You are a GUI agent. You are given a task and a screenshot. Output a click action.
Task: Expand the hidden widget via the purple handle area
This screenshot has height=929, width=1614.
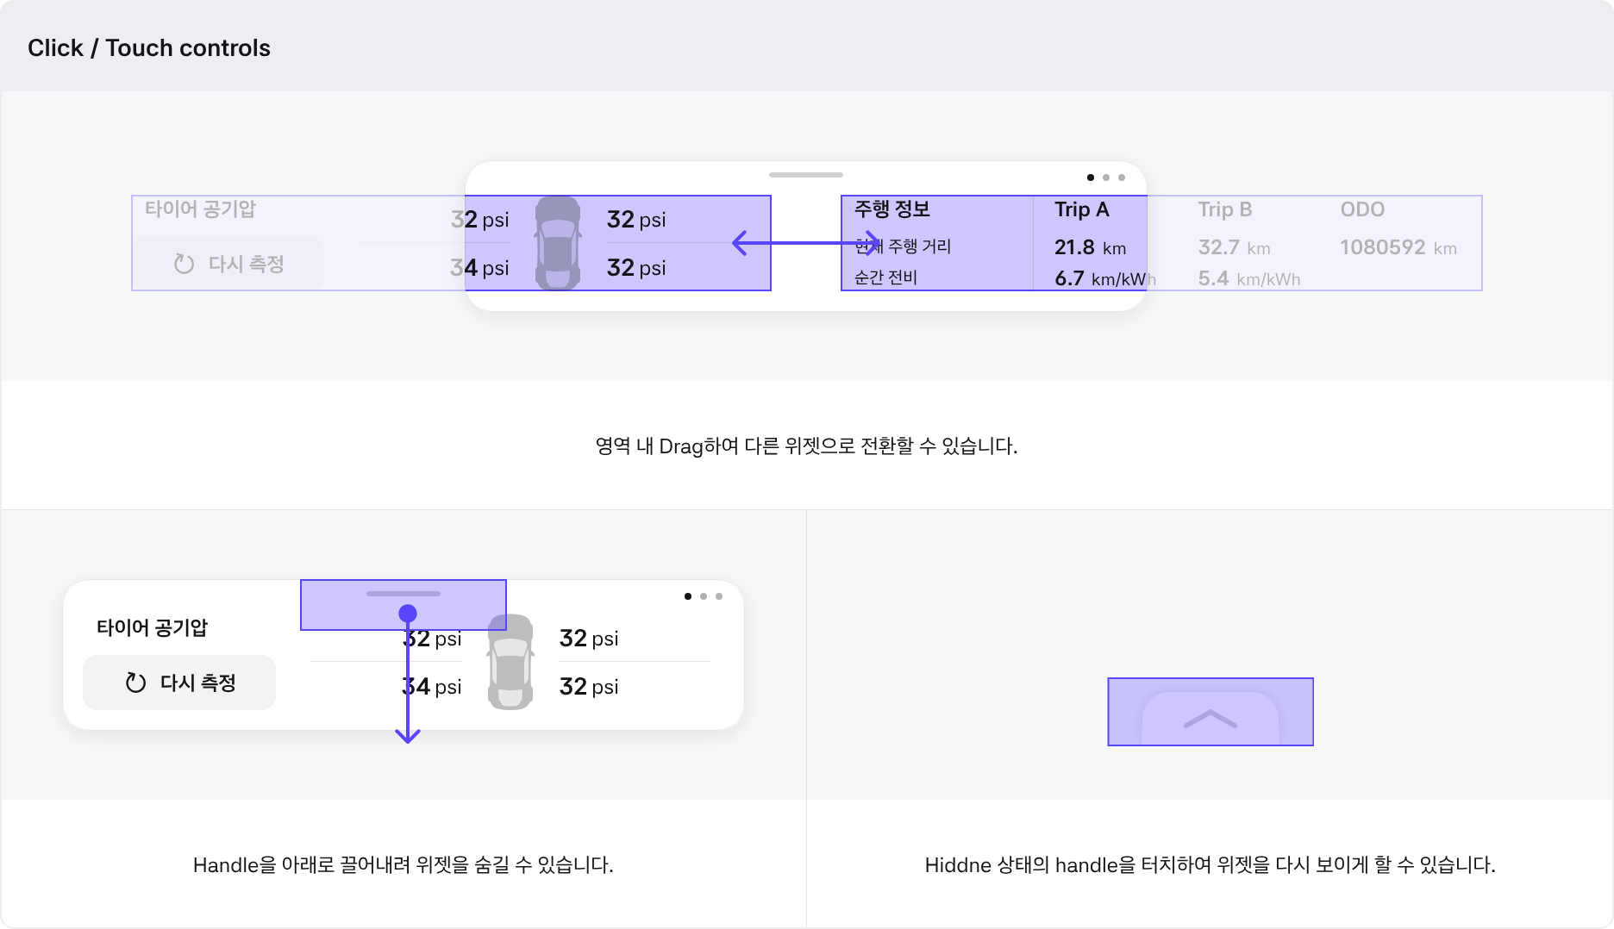click(x=1210, y=712)
